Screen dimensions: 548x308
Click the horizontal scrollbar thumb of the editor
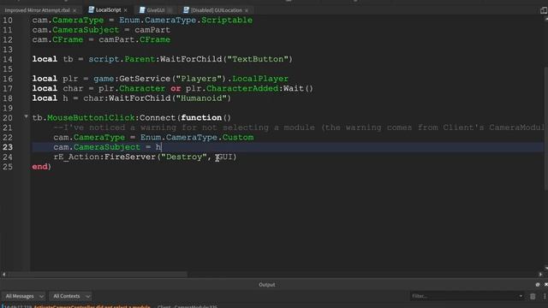(x=98, y=274)
